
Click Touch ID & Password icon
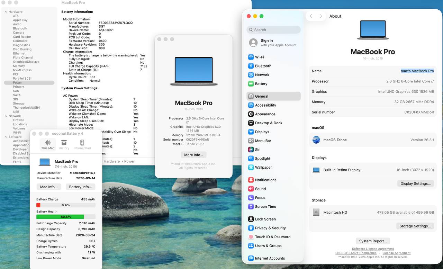pos(251,237)
